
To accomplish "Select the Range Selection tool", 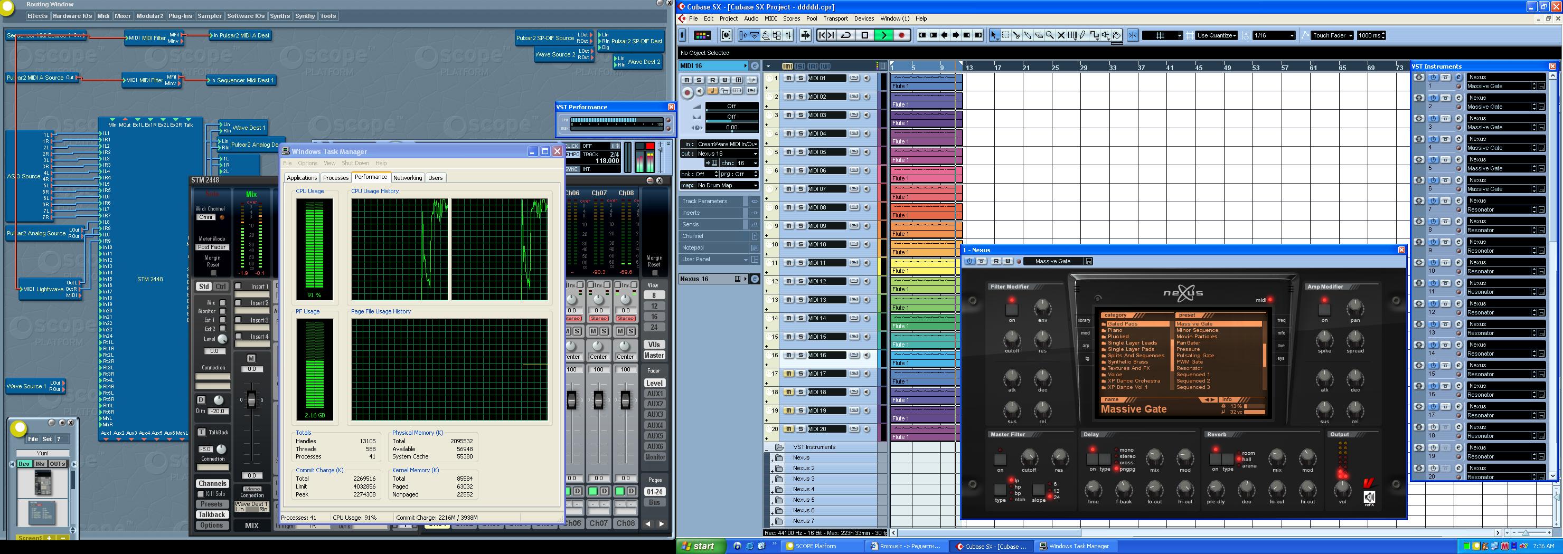I will pyautogui.click(x=1005, y=35).
